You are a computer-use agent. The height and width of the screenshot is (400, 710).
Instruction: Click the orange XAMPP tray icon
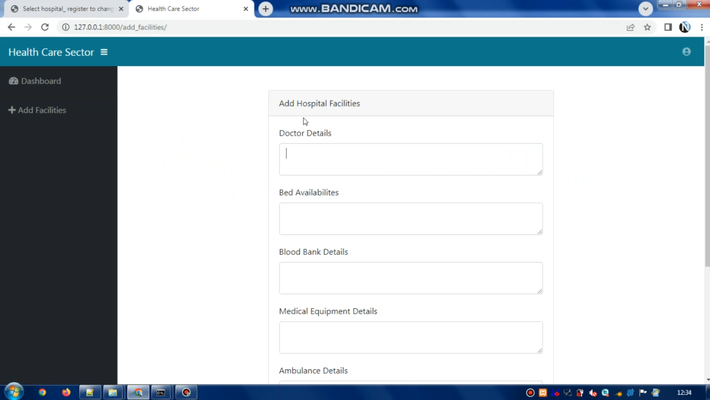[543, 392]
